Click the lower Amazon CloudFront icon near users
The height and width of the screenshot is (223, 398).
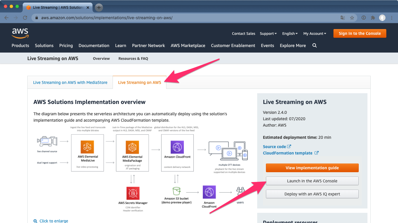209,192
